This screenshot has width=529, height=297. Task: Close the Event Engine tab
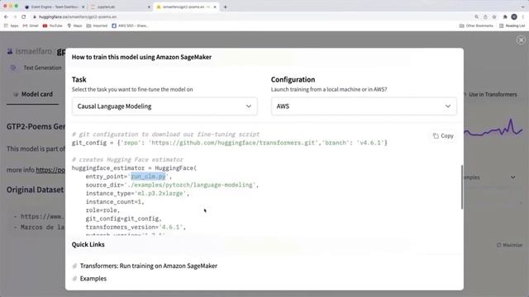(x=83, y=7)
